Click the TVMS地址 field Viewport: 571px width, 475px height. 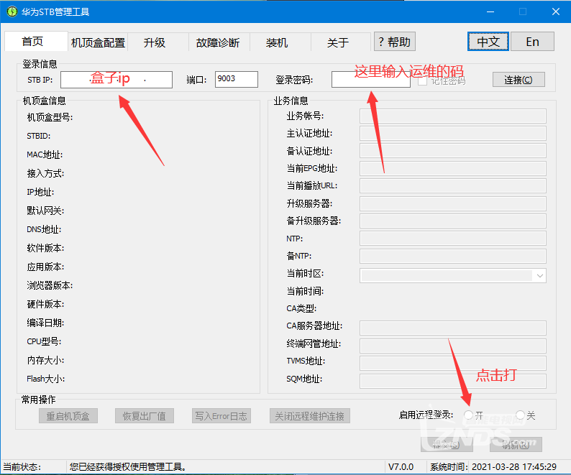452,363
